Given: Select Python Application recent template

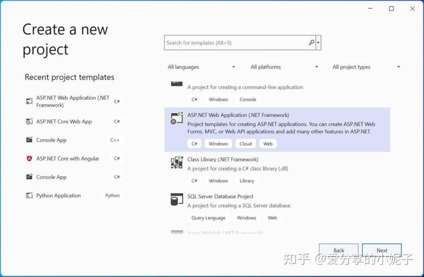Looking at the screenshot, I should [x=74, y=196].
